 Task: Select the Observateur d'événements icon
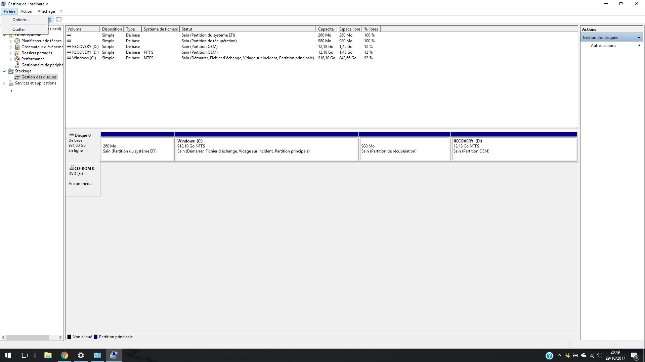[x=17, y=47]
